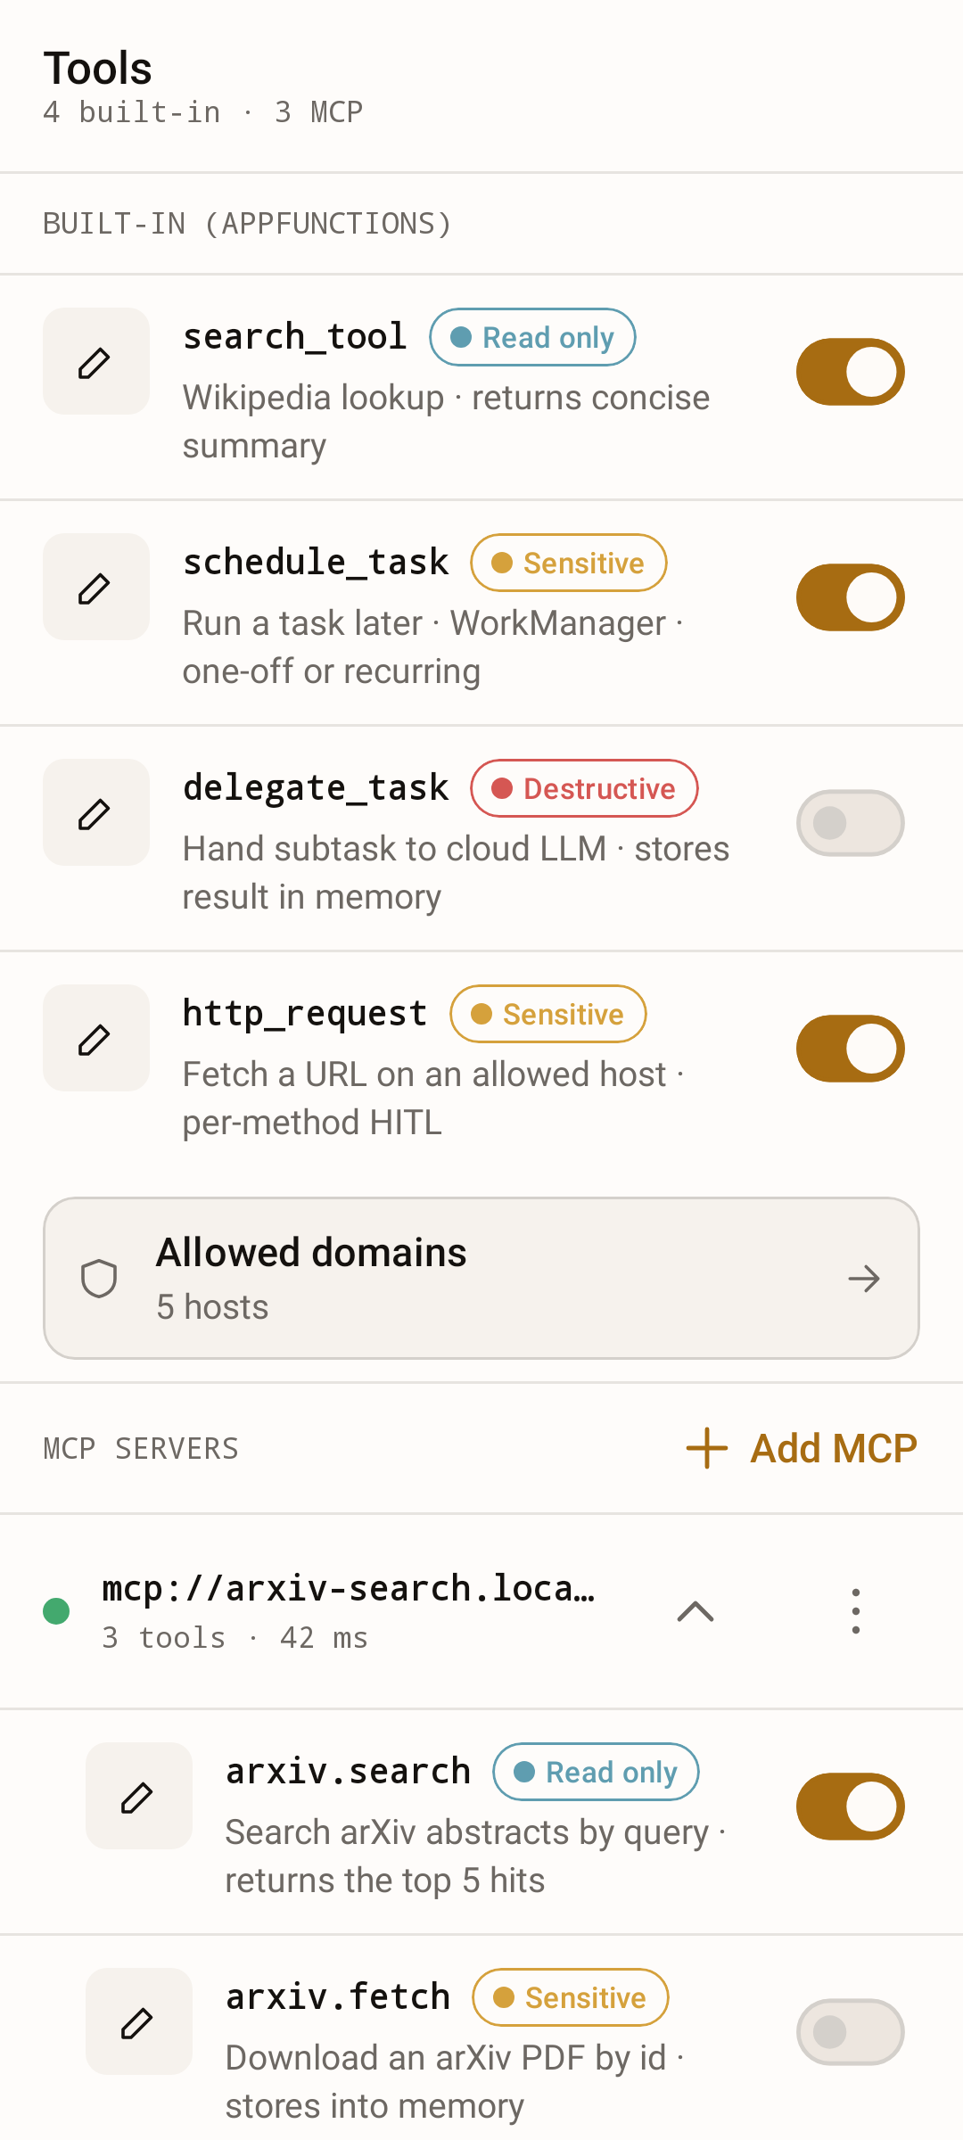Click the plus icon next to Add MCP
This screenshot has height=2140, width=963.
[707, 1448]
